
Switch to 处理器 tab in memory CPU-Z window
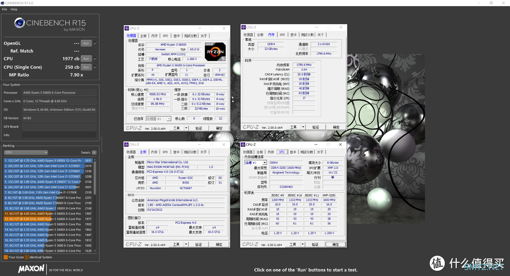(248, 35)
